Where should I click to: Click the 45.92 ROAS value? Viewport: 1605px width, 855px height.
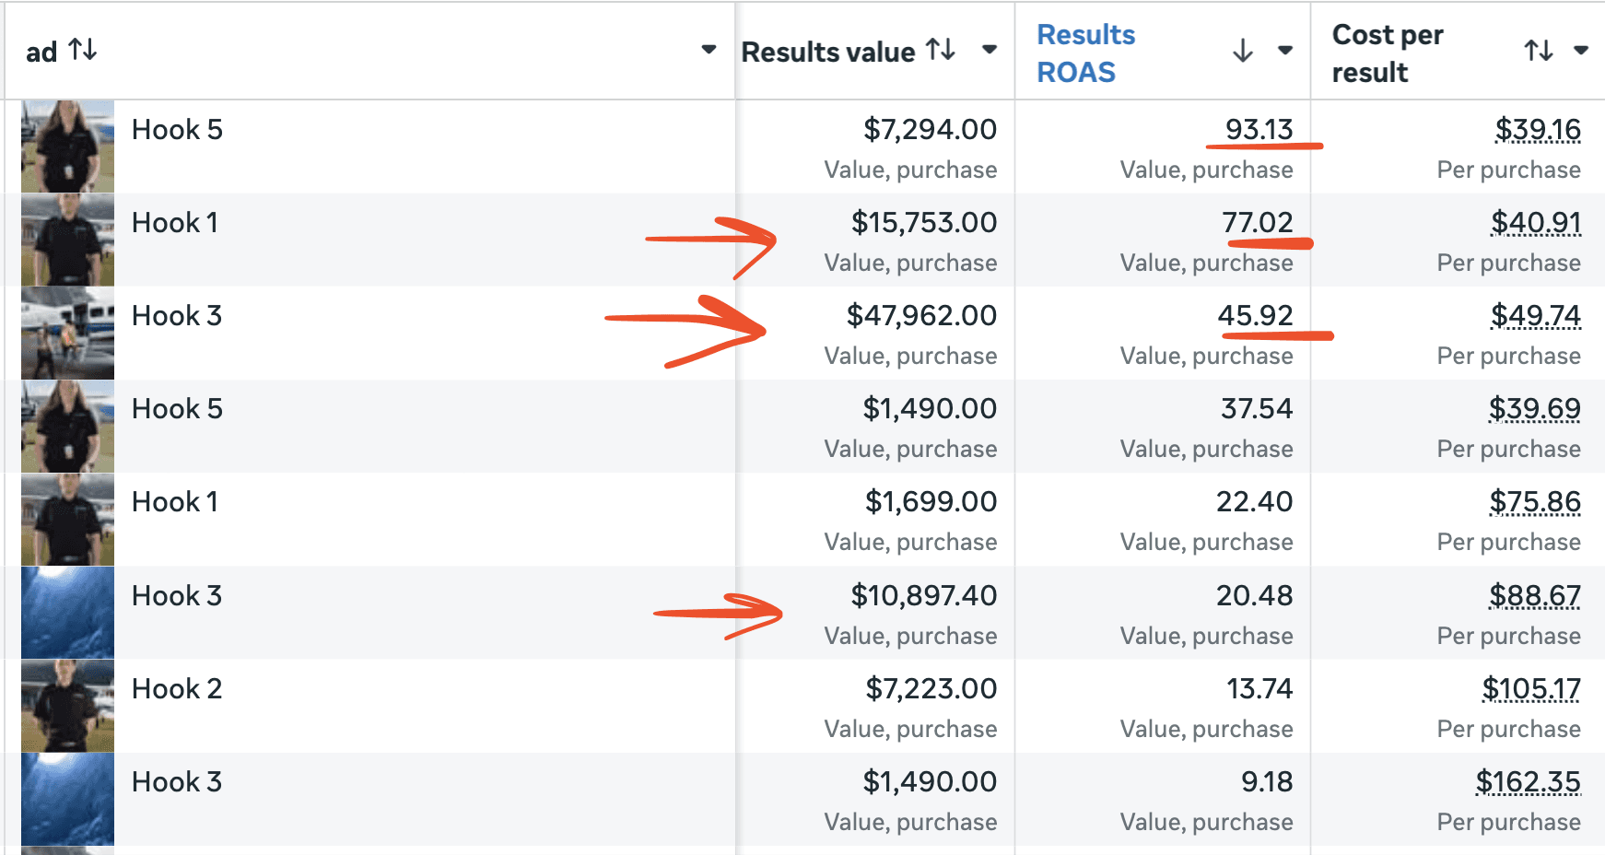(1255, 316)
